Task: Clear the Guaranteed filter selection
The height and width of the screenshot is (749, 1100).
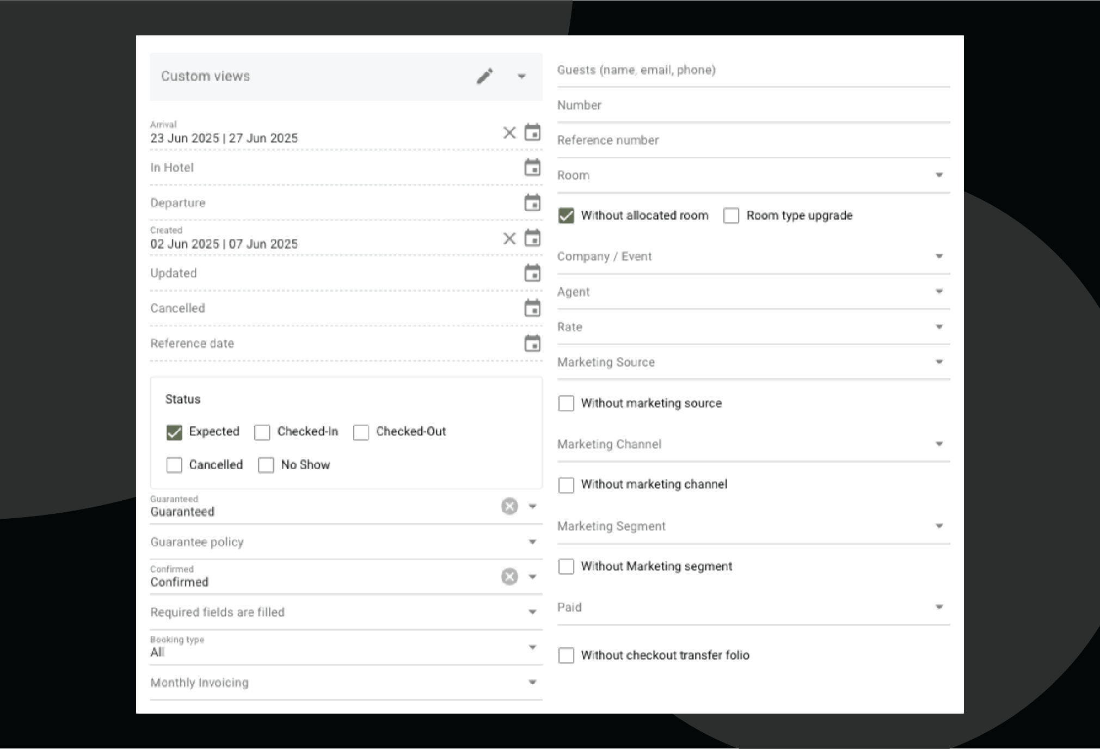Action: [x=509, y=506]
